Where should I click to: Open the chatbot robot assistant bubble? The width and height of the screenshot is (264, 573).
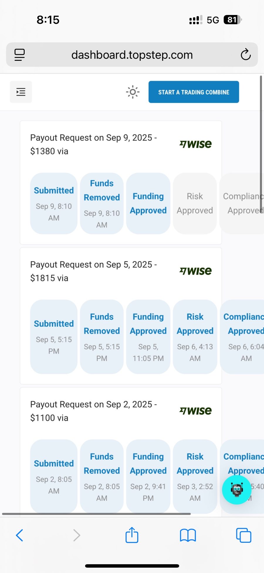tap(237, 490)
